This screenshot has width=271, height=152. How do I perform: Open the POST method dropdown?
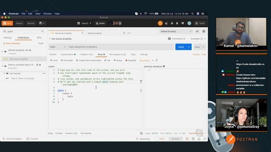point(58,47)
